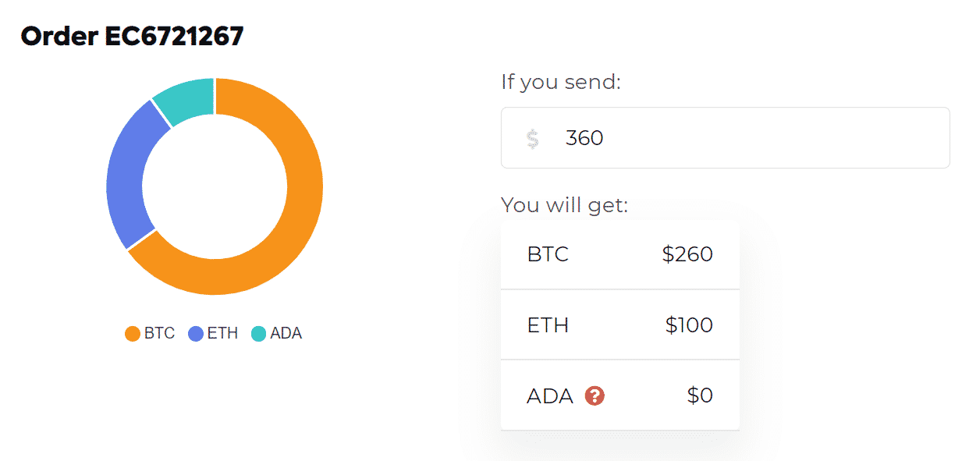Image resolution: width=969 pixels, height=461 pixels.
Task: Click the red question mark beside ADA
Action: 595,396
